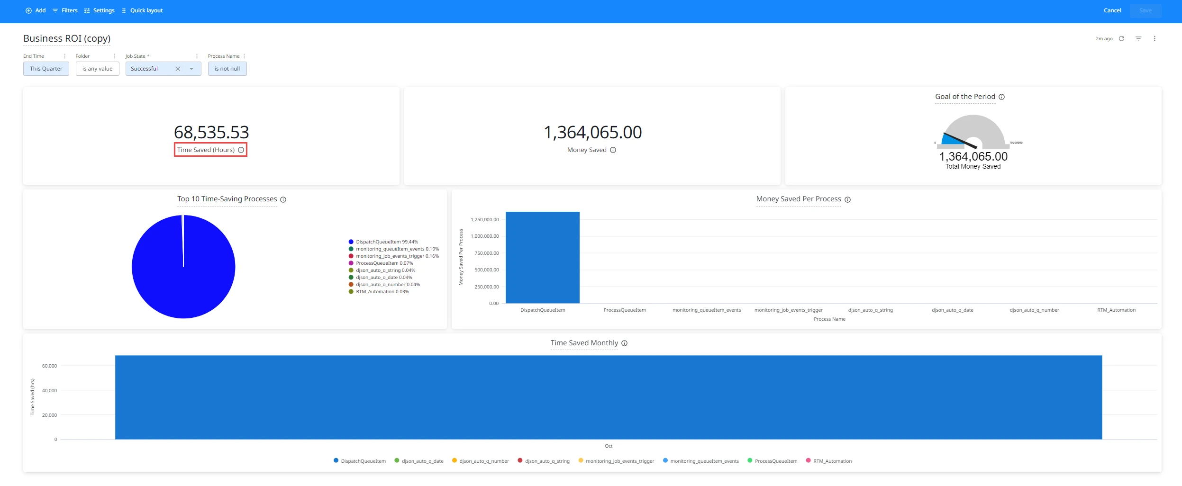Click the Money Saved tile title
Screen dimensions: 1182x486
[587, 150]
